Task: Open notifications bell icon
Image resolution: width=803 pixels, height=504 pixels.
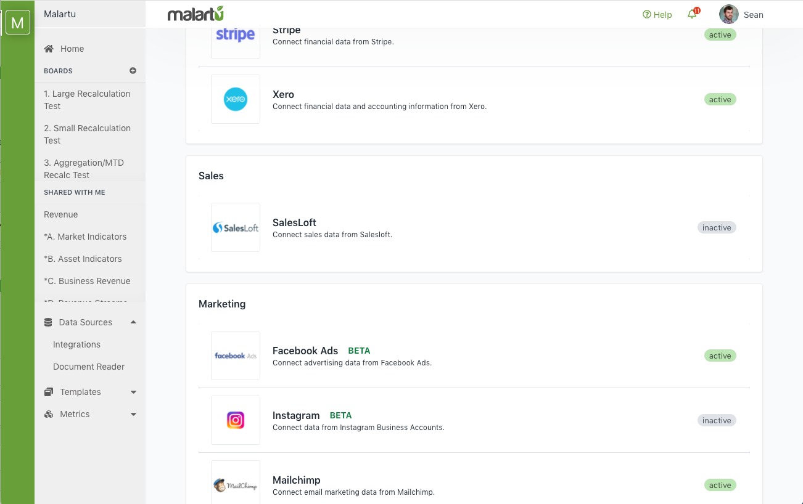Action: pos(692,15)
